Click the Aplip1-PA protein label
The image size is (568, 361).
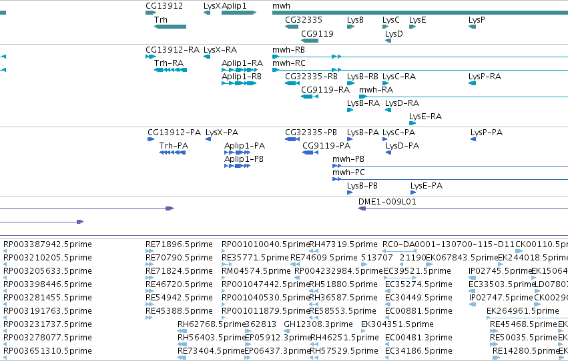[244, 146]
